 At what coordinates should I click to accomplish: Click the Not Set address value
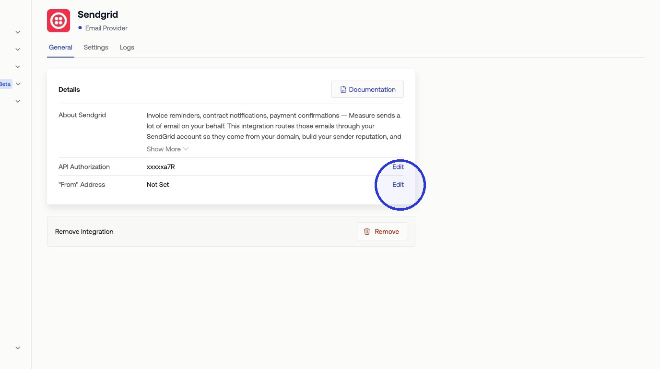[158, 184]
